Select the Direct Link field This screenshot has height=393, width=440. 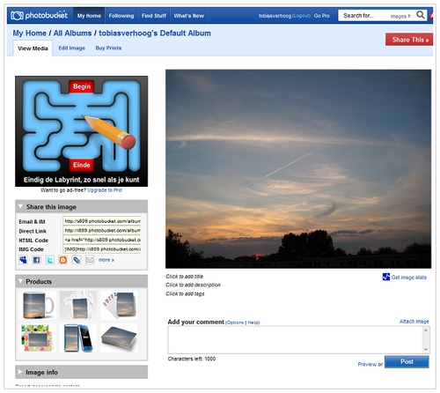(102, 231)
